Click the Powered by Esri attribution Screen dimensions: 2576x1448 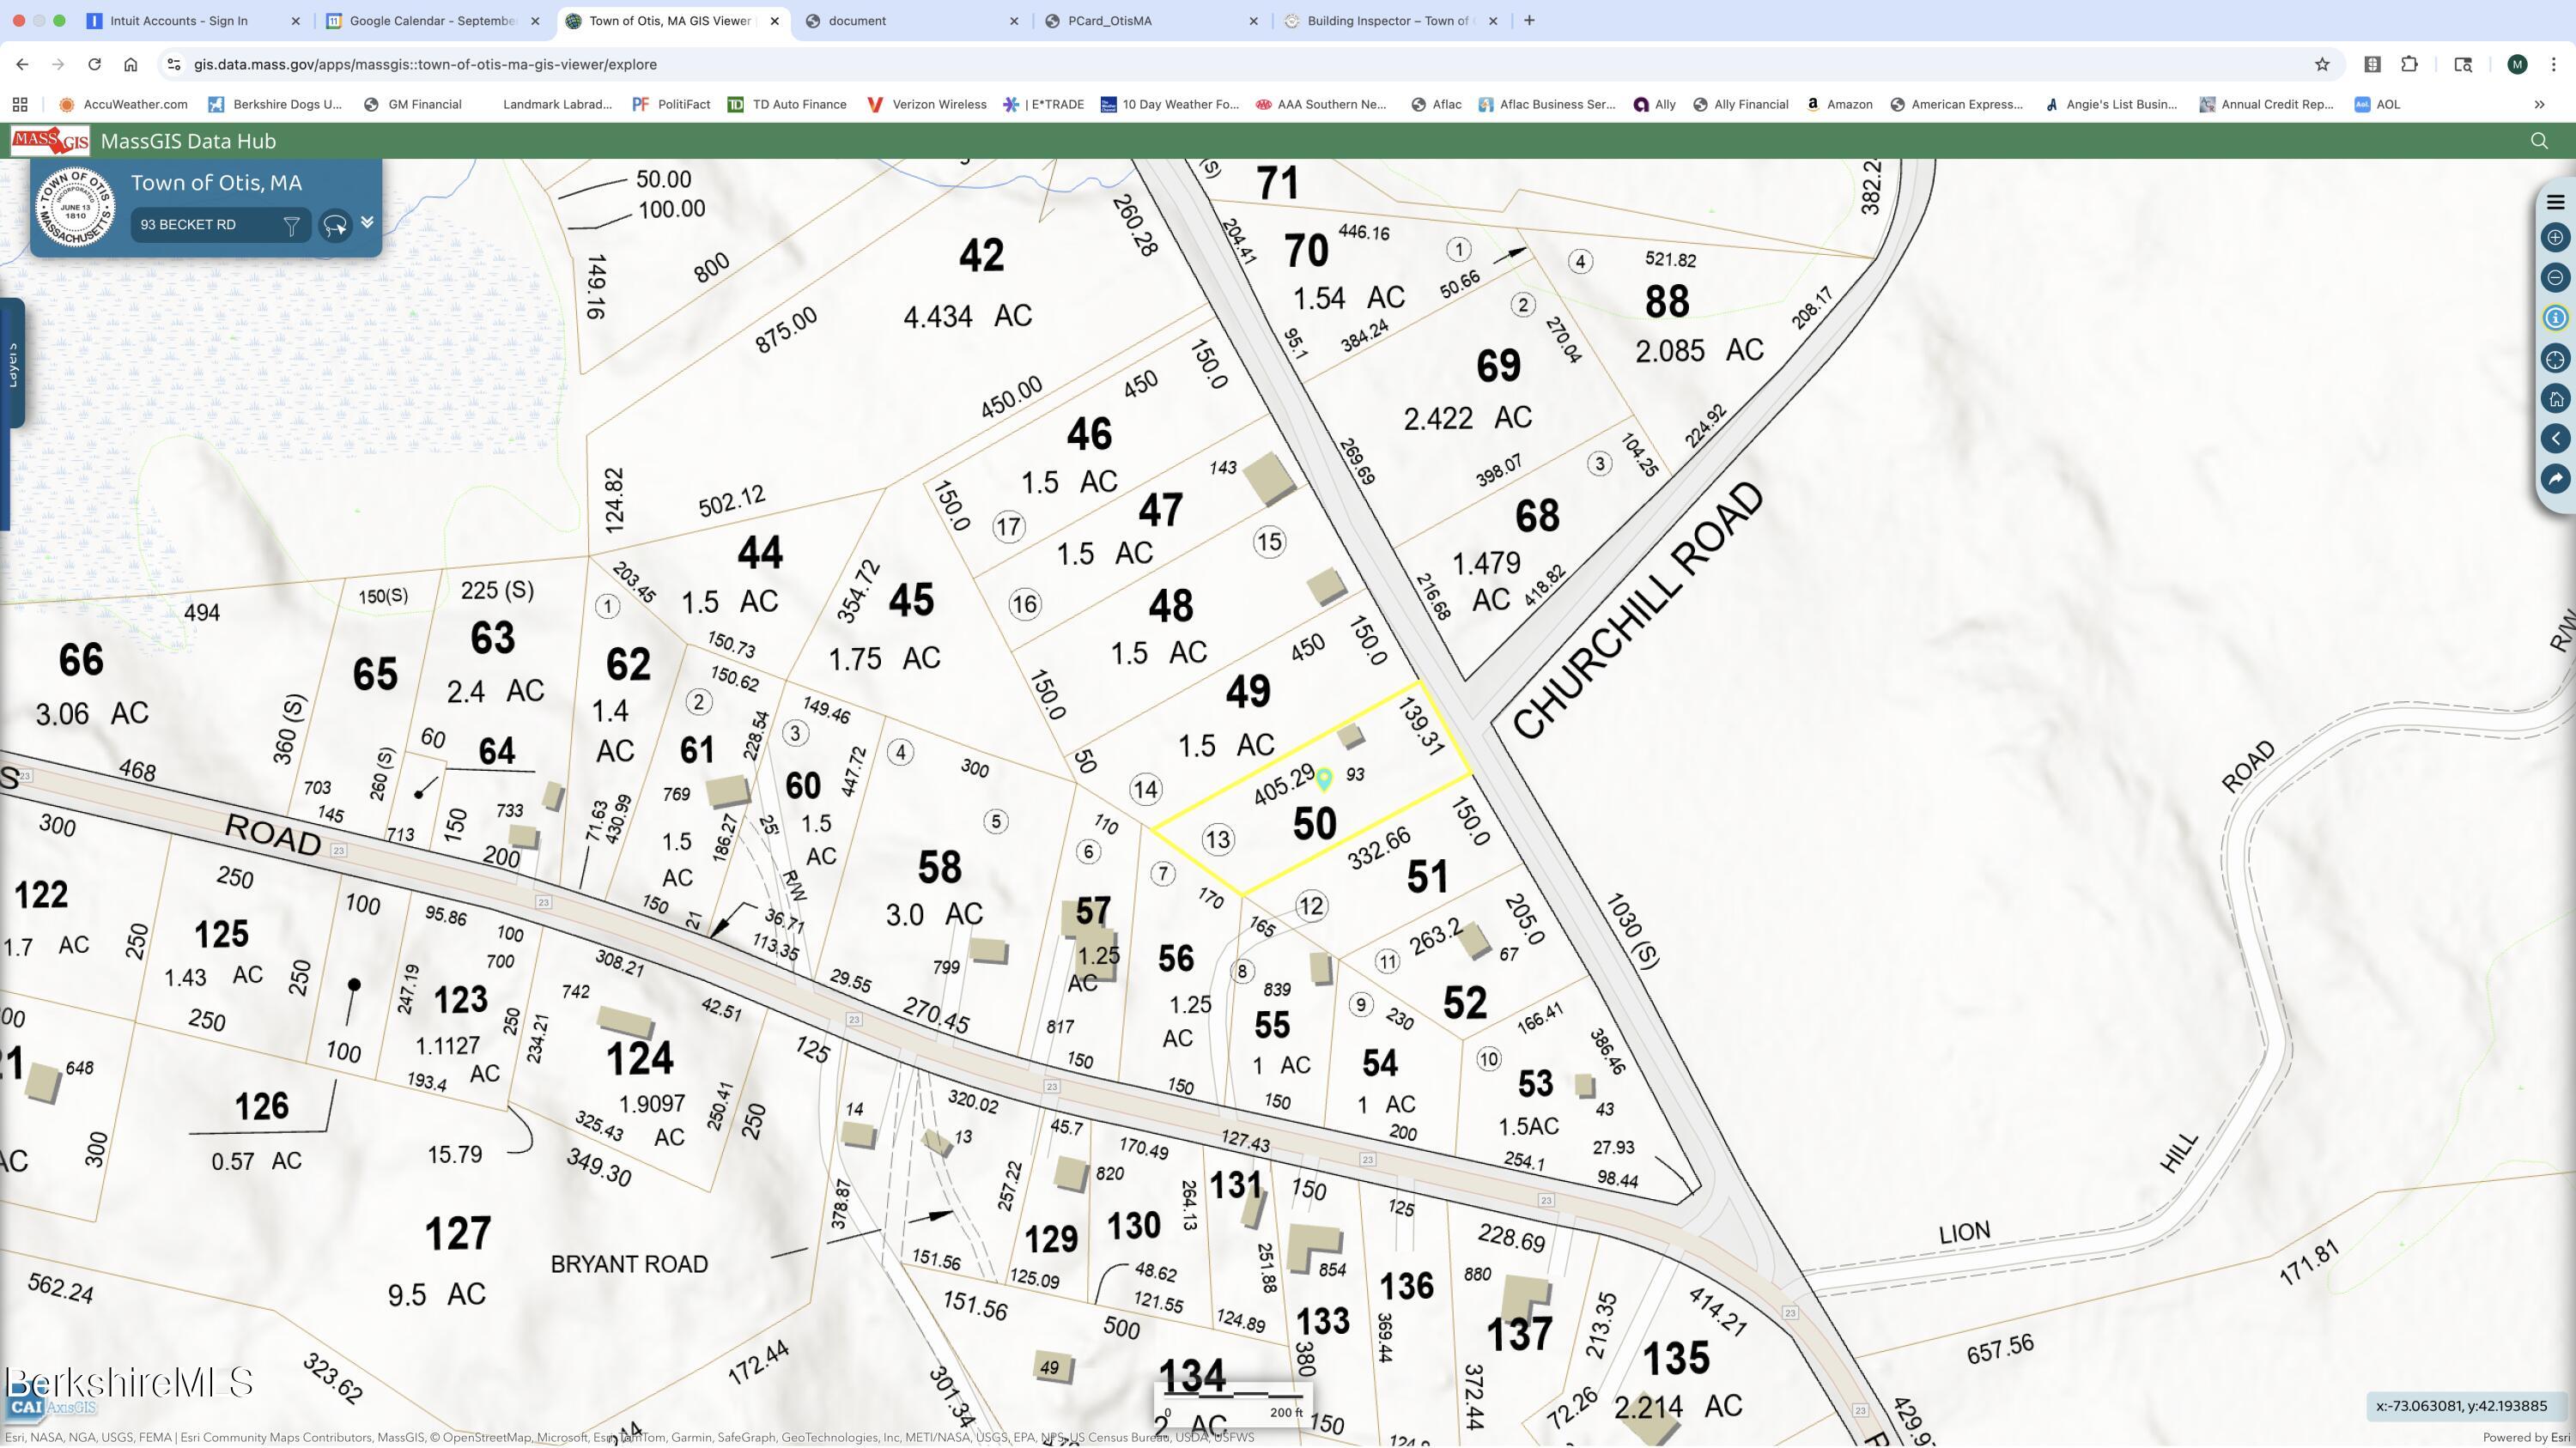click(x=2528, y=1437)
